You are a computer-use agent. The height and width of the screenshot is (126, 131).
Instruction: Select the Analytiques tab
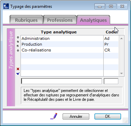point(93,20)
